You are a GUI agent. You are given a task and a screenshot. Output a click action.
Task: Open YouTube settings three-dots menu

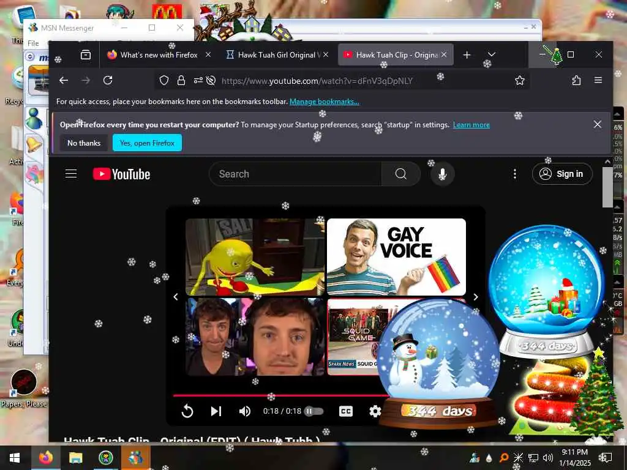click(514, 174)
